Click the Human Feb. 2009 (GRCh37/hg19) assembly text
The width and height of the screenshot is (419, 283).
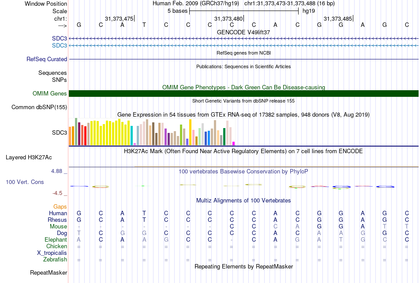click(x=197, y=4)
